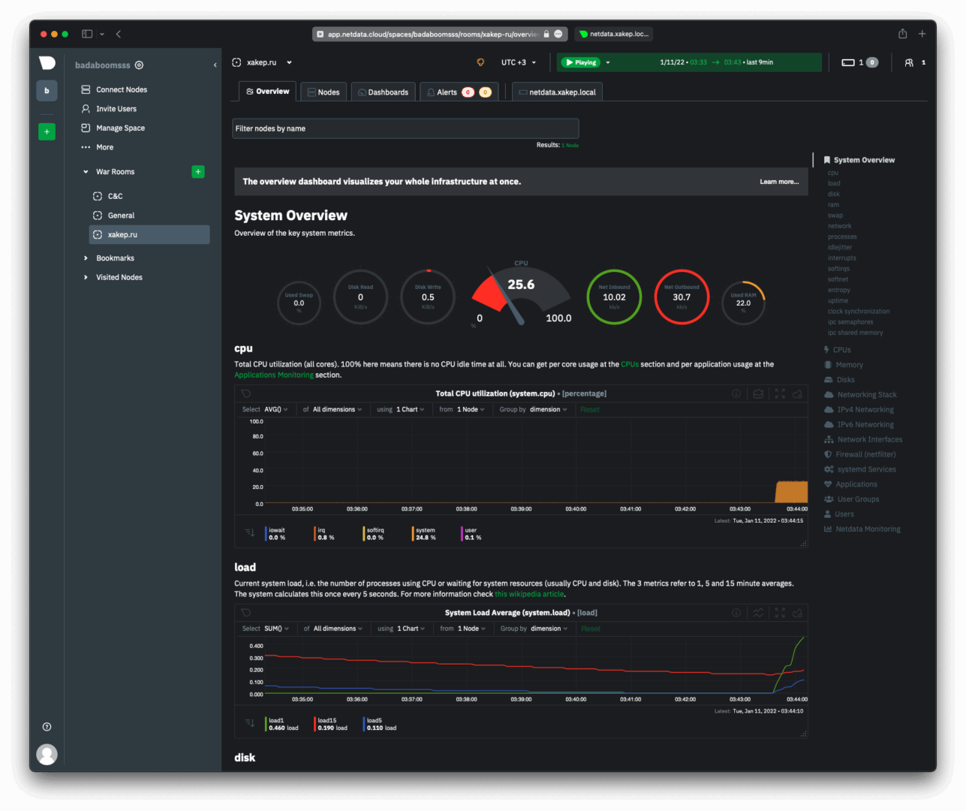
Task: Switch to the Overview tab
Action: pyautogui.click(x=268, y=92)
